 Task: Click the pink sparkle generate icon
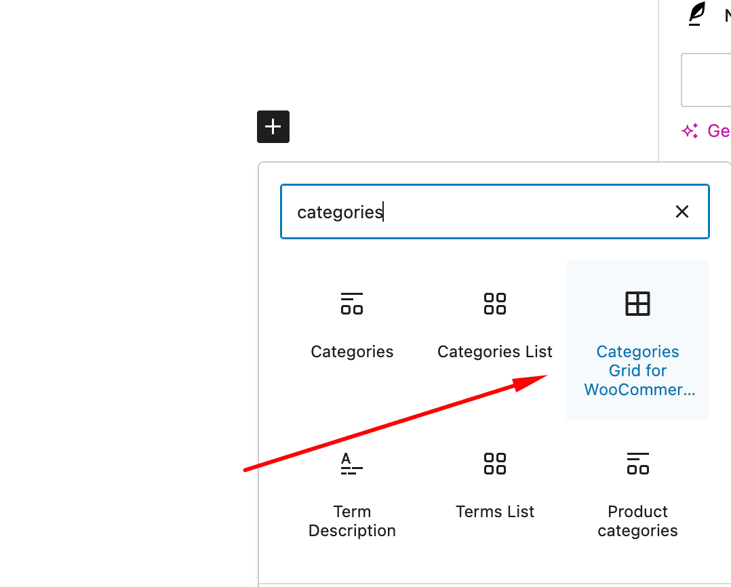click(x=690, y=131)
